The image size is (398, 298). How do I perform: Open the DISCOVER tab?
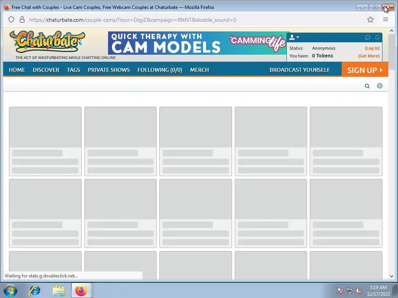click(x=46, y=70)
